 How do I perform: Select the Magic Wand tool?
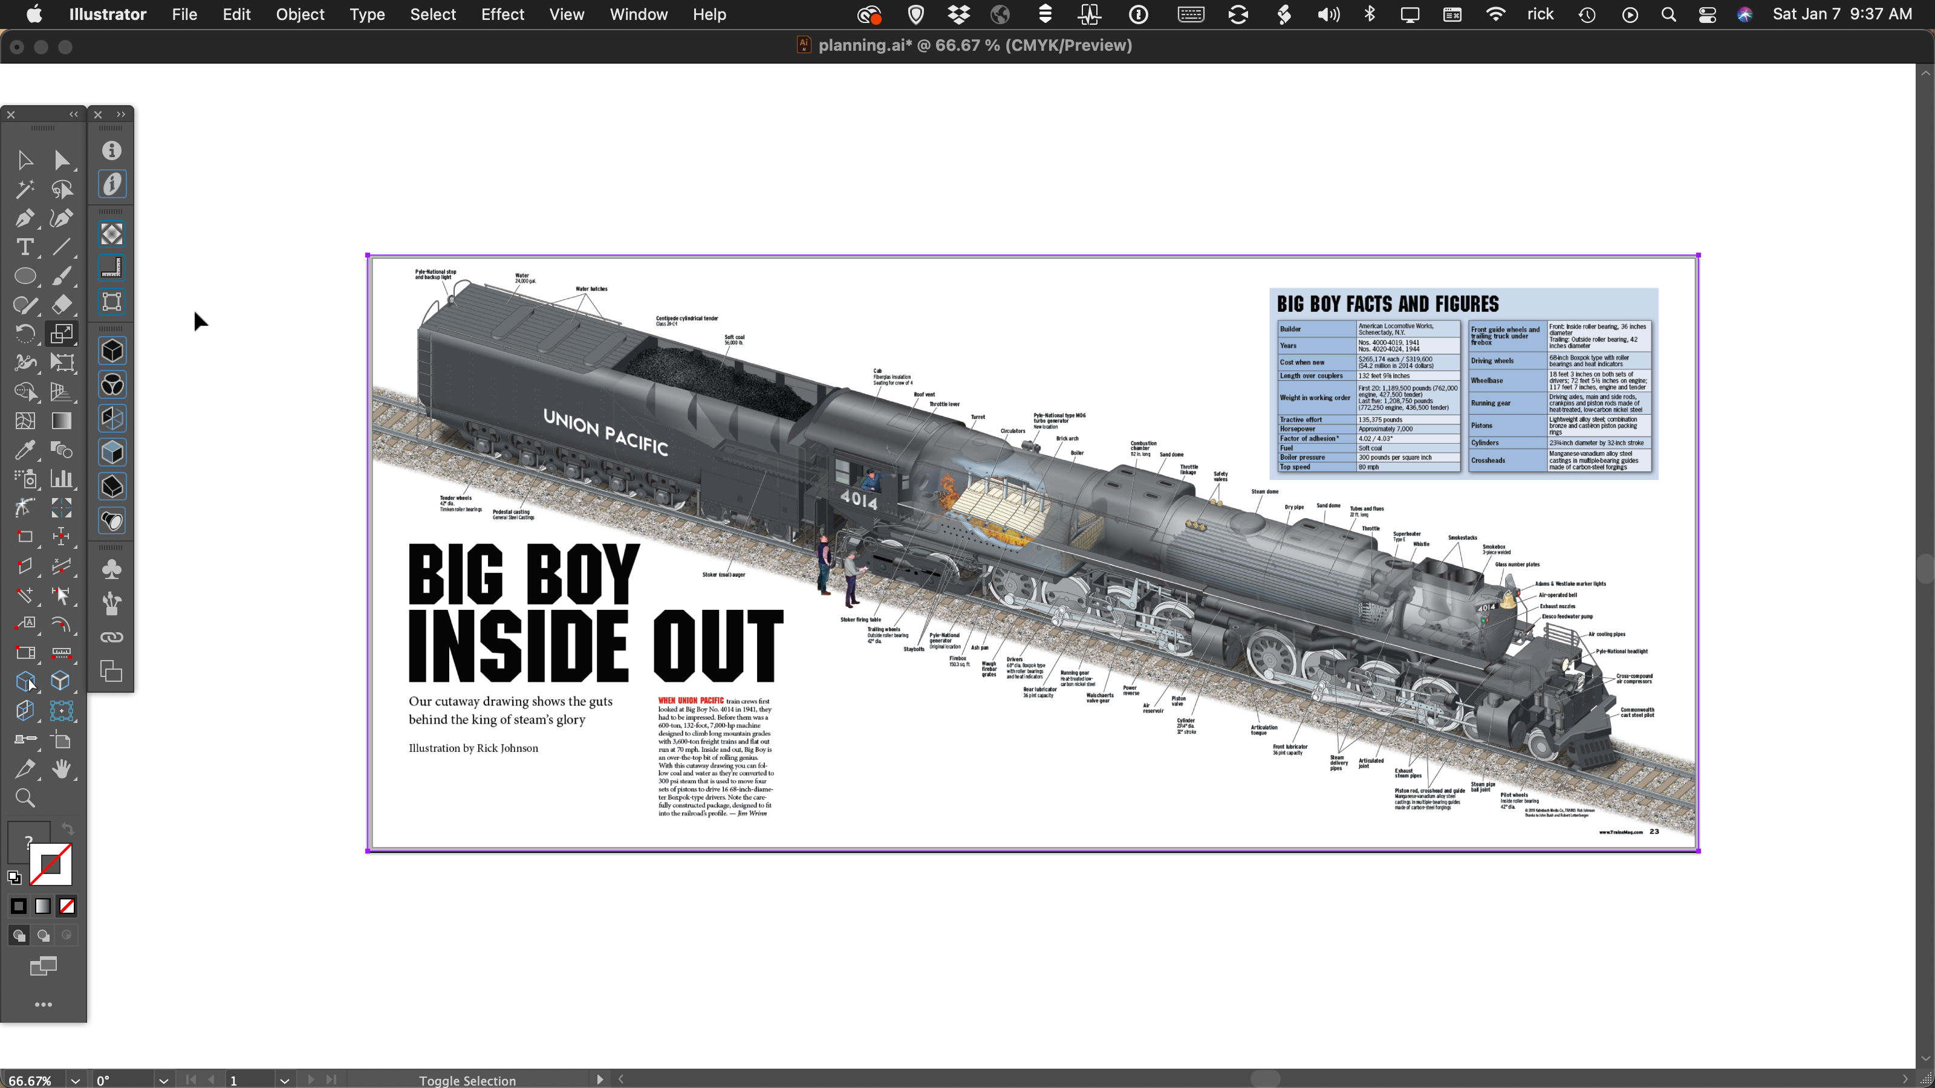pos(25,189)
